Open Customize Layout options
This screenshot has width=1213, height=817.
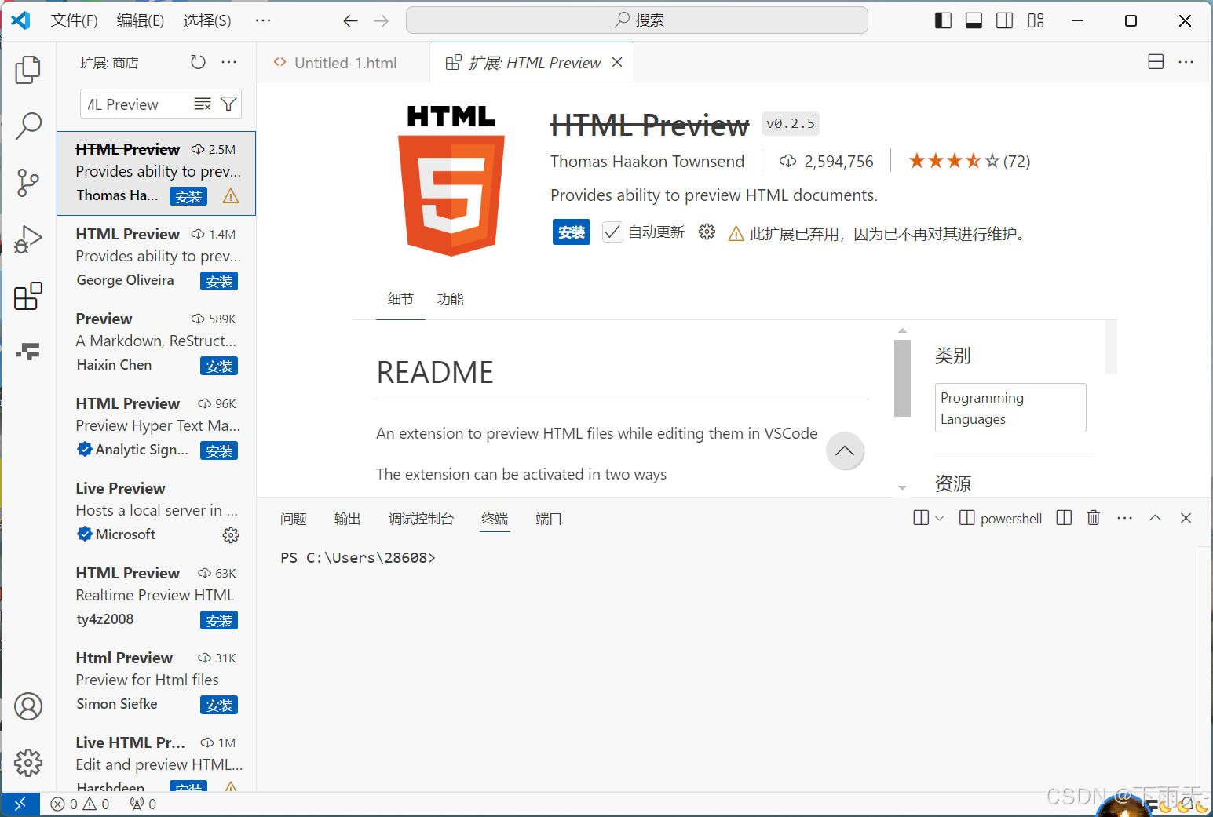pos(1036,20)
